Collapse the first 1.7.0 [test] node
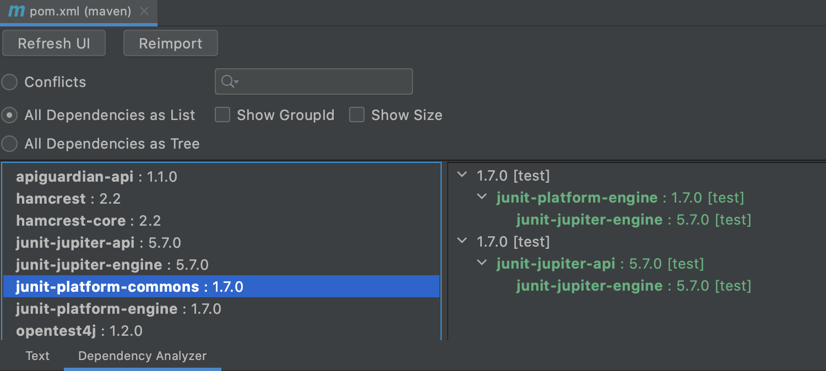Viewport: 826px width, 371px height. (x=463, y=175)
